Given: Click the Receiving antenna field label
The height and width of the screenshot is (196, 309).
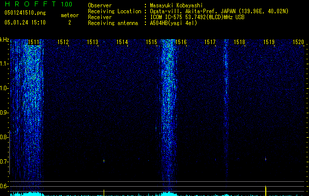Looking at the screenshot, I should click(x=113, y=23).
